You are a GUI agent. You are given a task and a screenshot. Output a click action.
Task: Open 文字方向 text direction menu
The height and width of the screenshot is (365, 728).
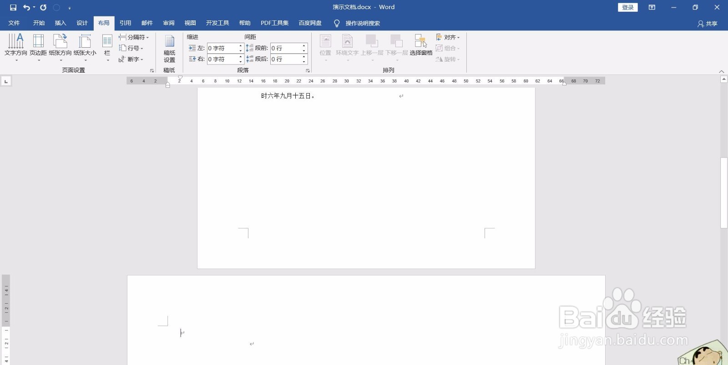(16, 47)
